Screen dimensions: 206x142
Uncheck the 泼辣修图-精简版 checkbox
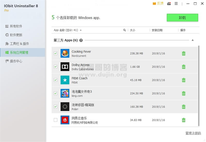[56, 106]
